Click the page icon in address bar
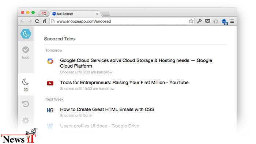 point(53,21)
